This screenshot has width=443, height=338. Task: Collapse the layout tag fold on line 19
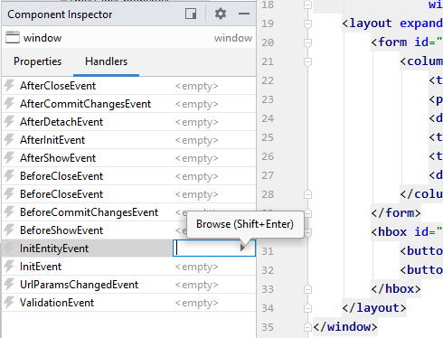point(307,23)
